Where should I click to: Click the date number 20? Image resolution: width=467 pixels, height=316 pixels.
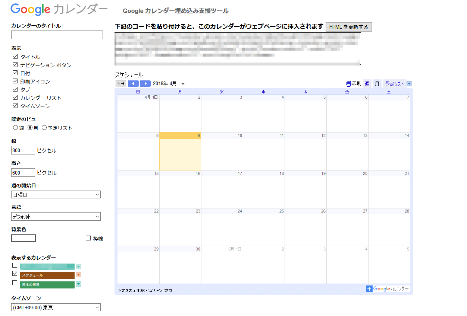pyautogui.click(x=365, y=173)
